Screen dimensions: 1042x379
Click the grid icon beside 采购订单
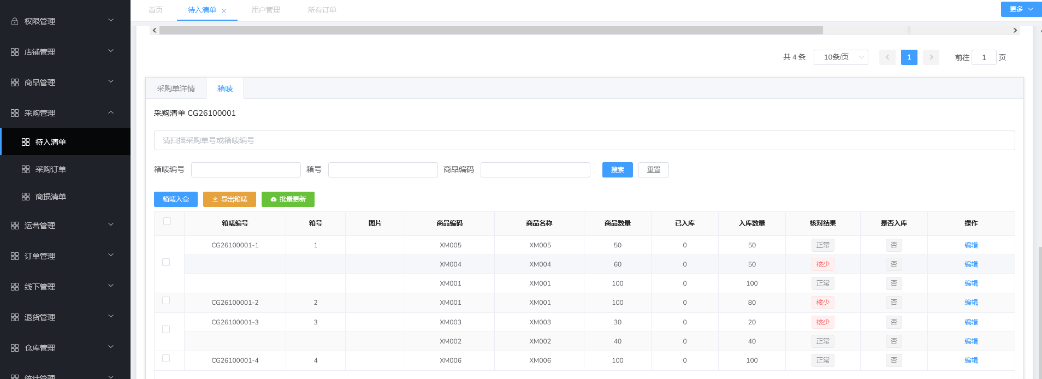26,169
